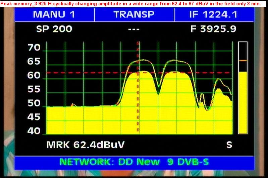Click the flat noise floor left of the peaks
268x178 pixels.
[81, 106]
